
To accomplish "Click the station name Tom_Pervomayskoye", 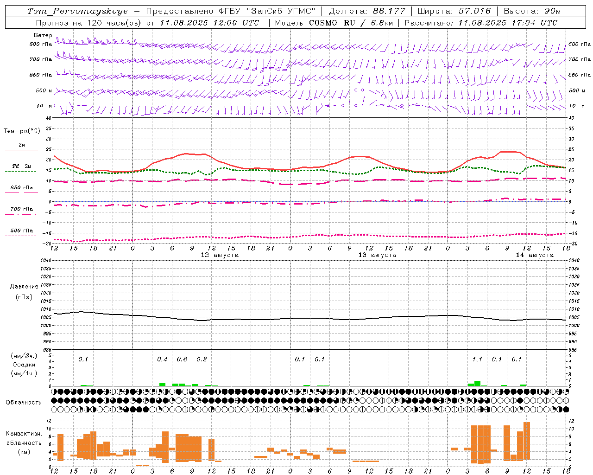I will (x=77, y=11).
